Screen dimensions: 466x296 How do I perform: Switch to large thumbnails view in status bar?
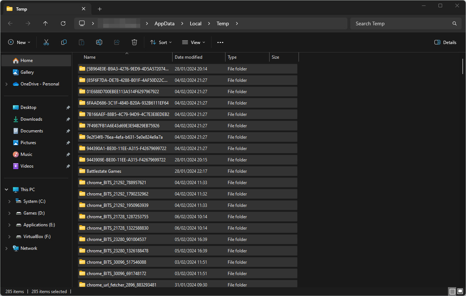click(x=460, y=291)
